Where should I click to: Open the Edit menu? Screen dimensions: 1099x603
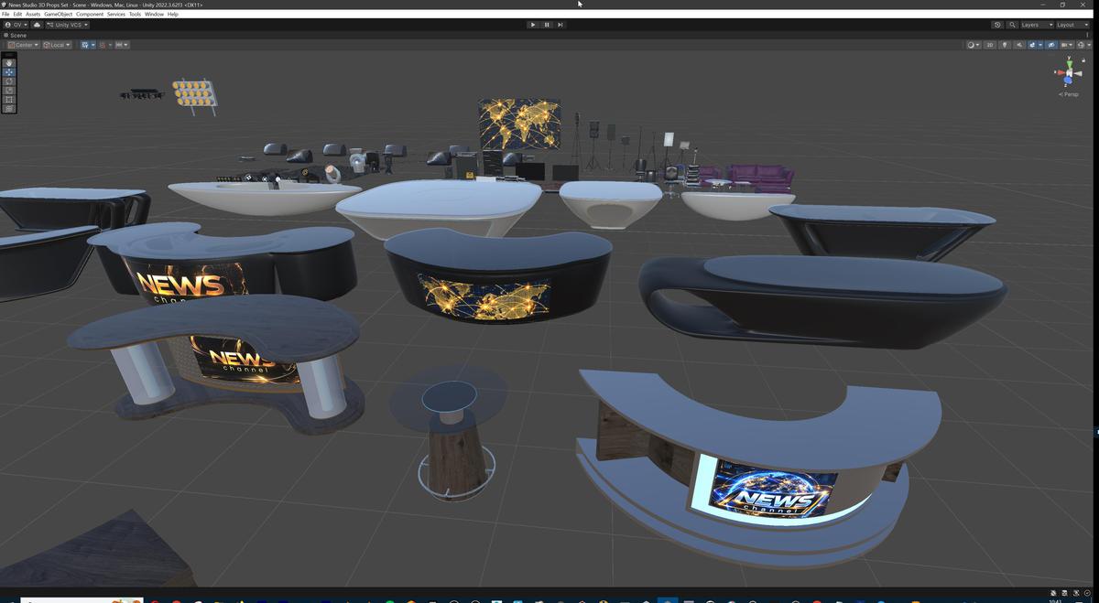tap(18, 15)
